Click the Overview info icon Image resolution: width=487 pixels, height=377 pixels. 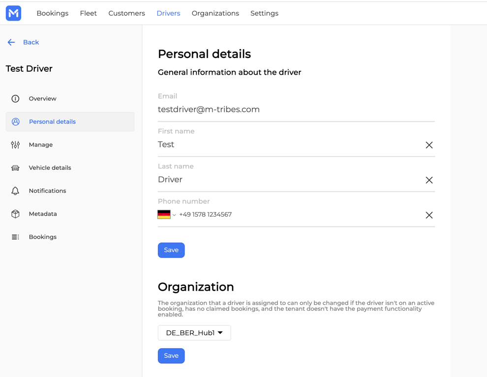15,99
